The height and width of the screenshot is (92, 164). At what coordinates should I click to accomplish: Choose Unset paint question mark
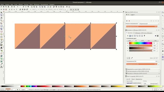pos(145,36)
